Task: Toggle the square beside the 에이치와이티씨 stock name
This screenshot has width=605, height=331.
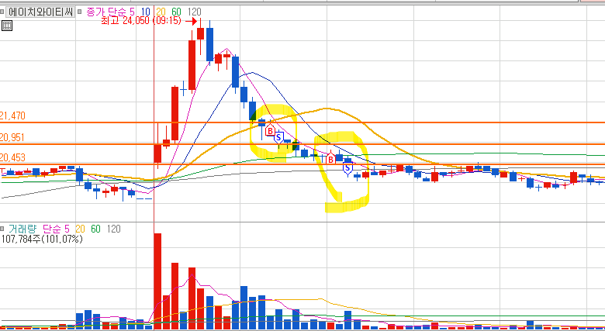Action: [2, 12]
